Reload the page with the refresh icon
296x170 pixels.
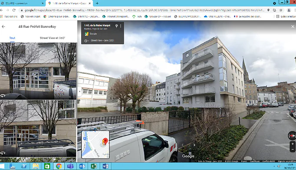click(14, 10)
